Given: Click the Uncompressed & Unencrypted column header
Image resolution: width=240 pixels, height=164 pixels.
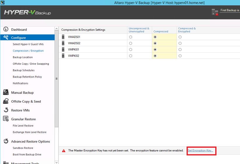Looking at the screenshot, I should [139, 30].
